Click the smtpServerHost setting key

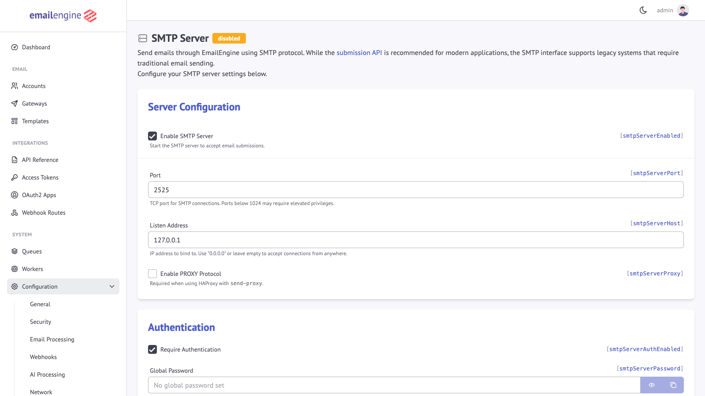click(657, 224)
